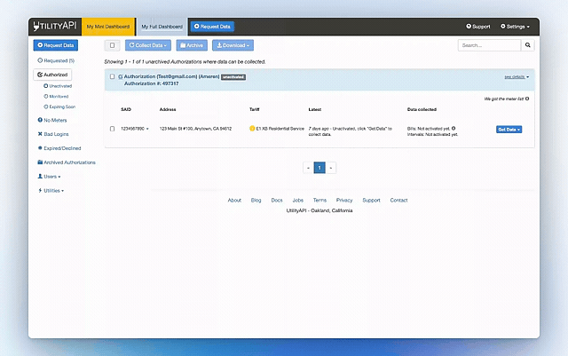The width and height of the screenshot is (568, 356).
Task: Click the yellow E1 XB tariff indicator
Action: click(252, 129)
